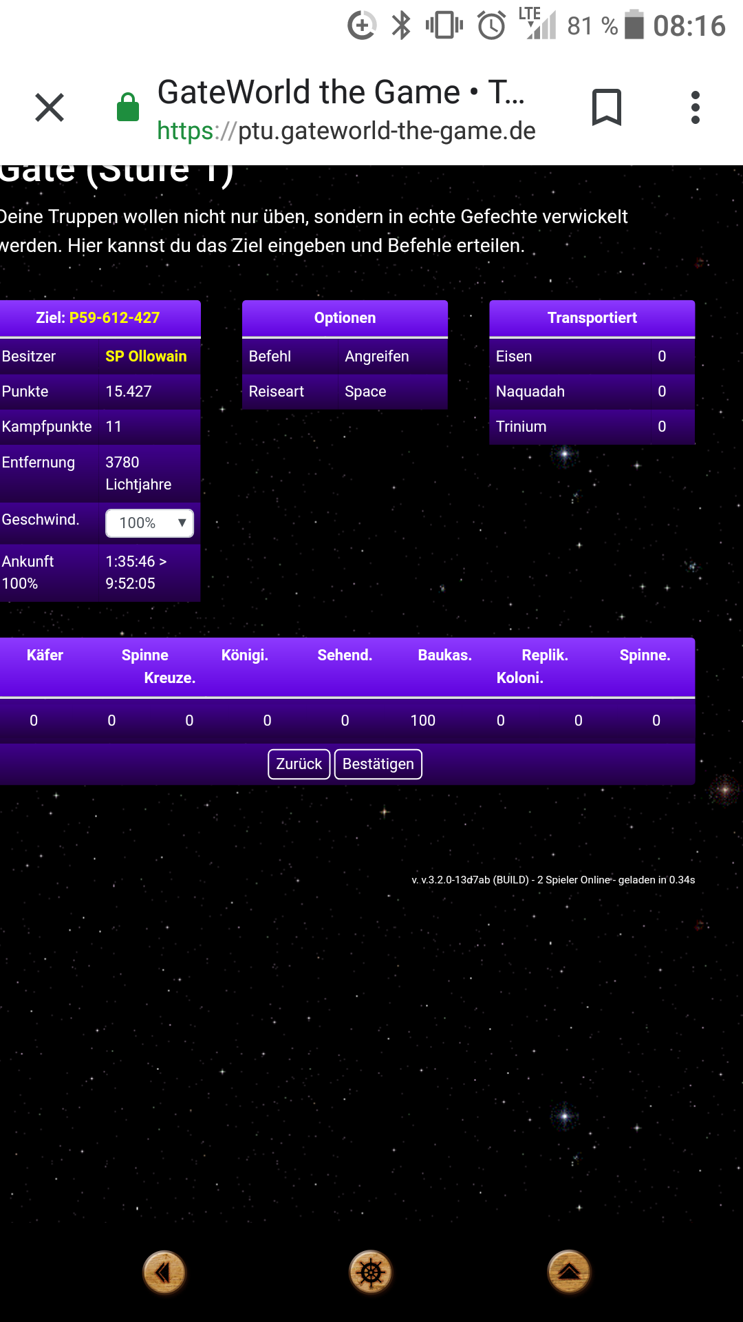Viewport: 743px width, 1322px height.
Task: Open the SP Ollowain owner profile link
Action: click(146, 356)
